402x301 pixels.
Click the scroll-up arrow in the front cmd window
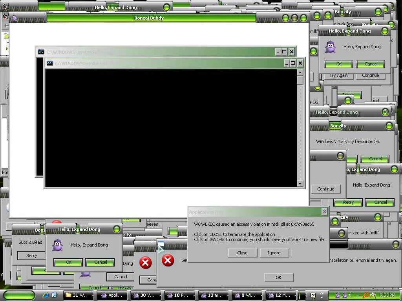(300, 73)
